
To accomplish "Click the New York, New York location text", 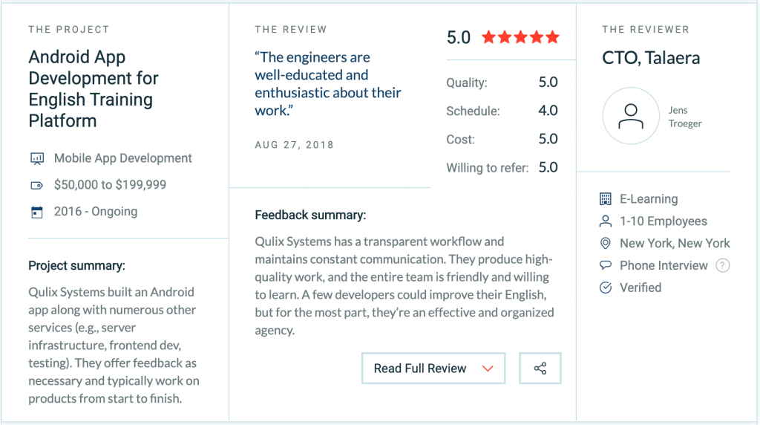I will 675,244.
